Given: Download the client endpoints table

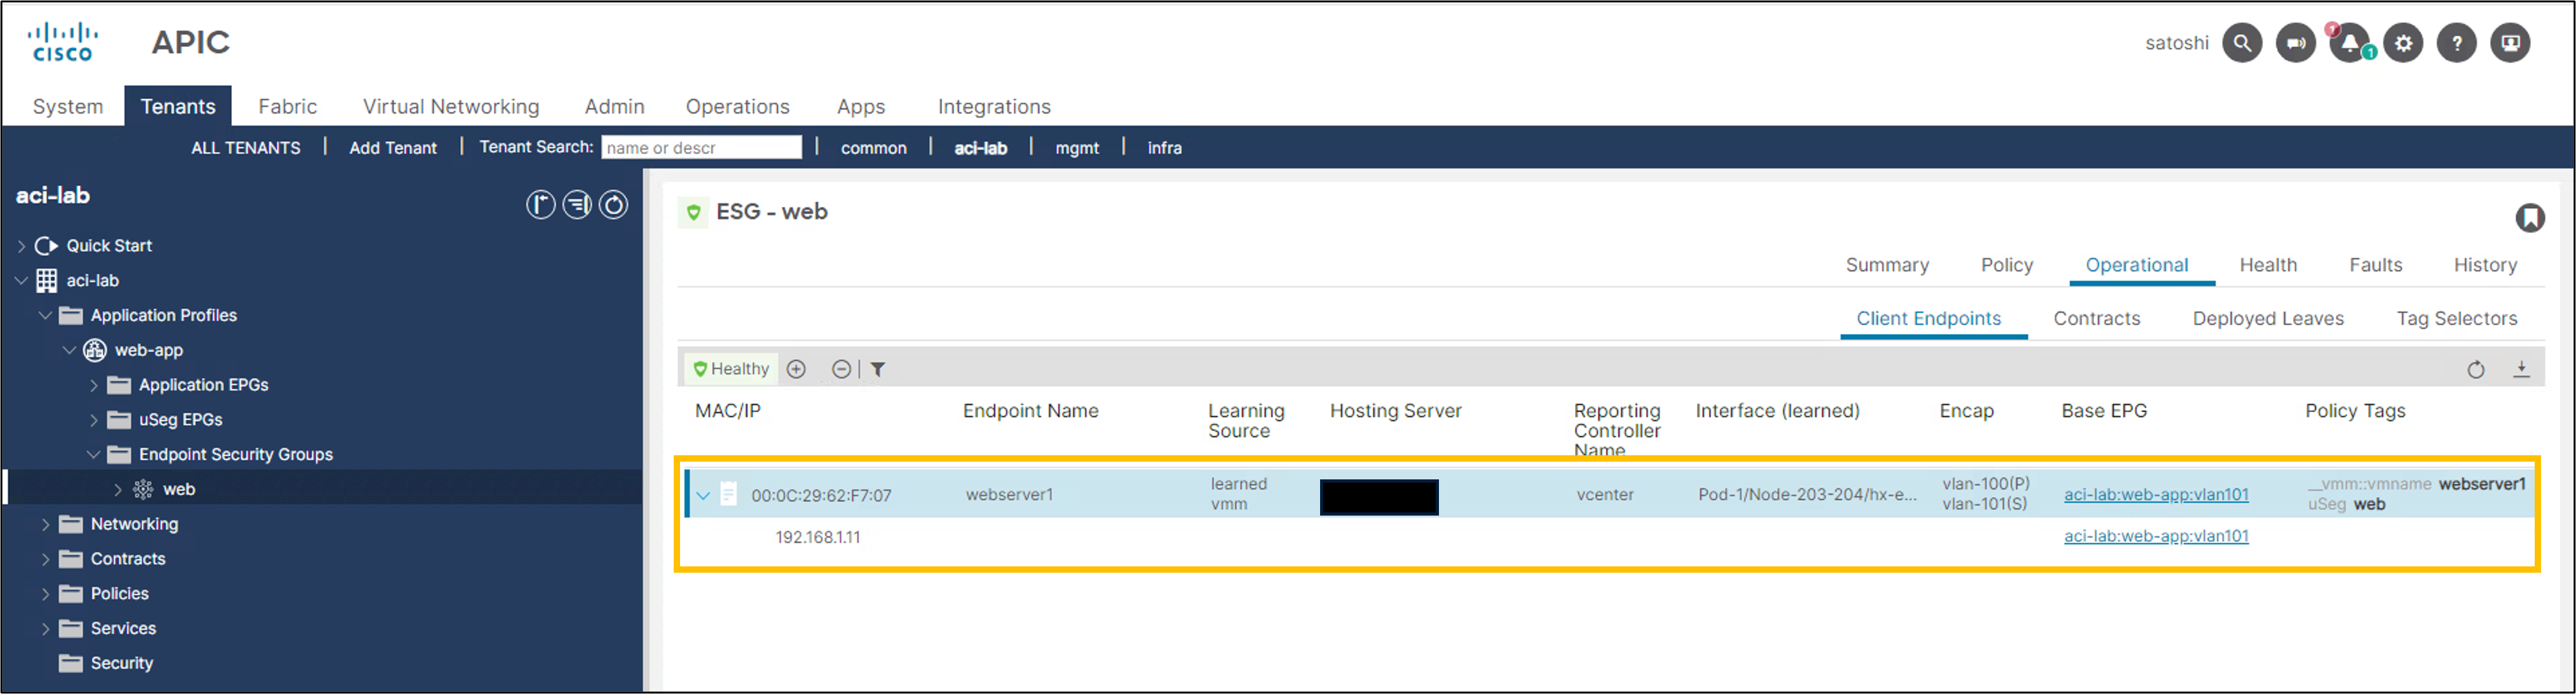Looking at the screenshot, I should (2522, 370).
